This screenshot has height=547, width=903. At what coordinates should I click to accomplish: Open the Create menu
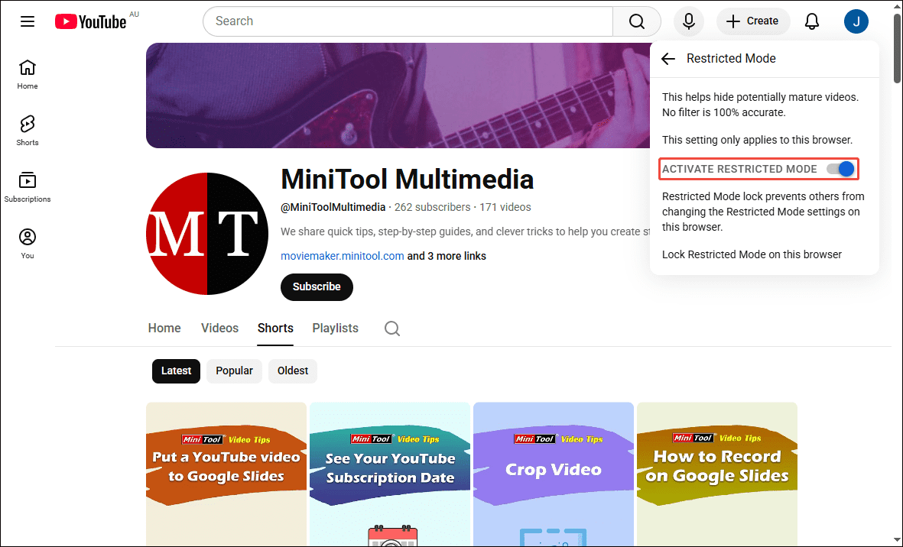coord(752,21)
